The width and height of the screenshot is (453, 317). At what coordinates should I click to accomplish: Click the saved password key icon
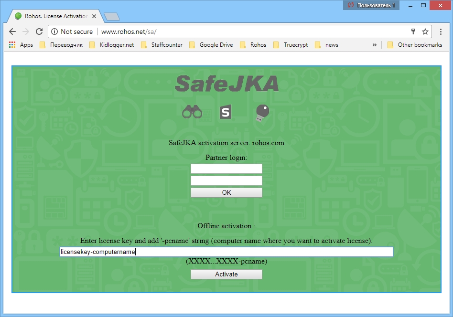[x=413, y=32]
